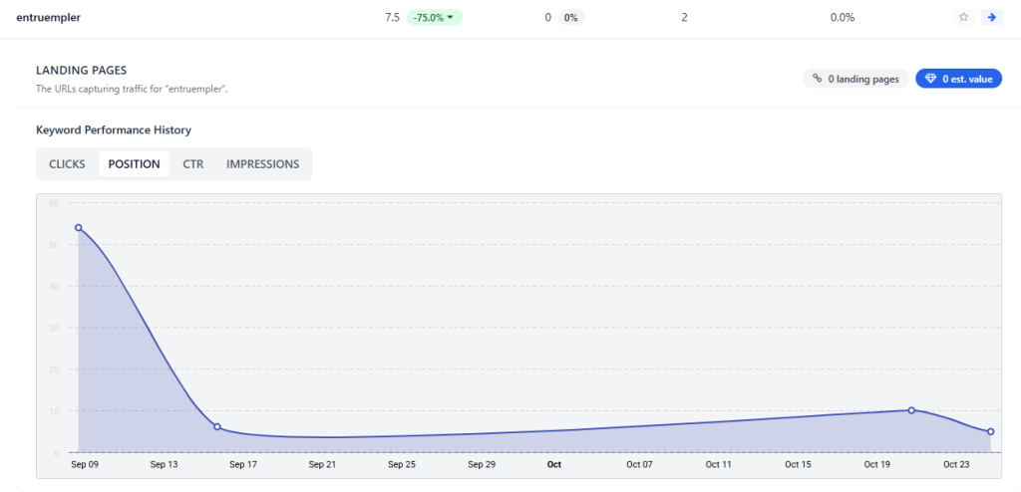The image size is (1021, 492).
Task: Switch to the CLICKS tab
Action: tap(67, 164)
